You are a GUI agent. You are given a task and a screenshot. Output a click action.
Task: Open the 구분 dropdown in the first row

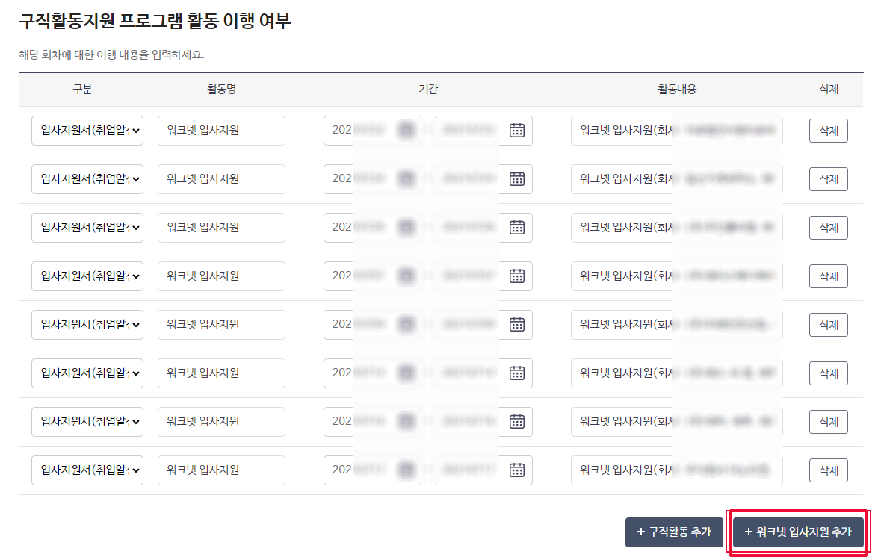[87, 130]
